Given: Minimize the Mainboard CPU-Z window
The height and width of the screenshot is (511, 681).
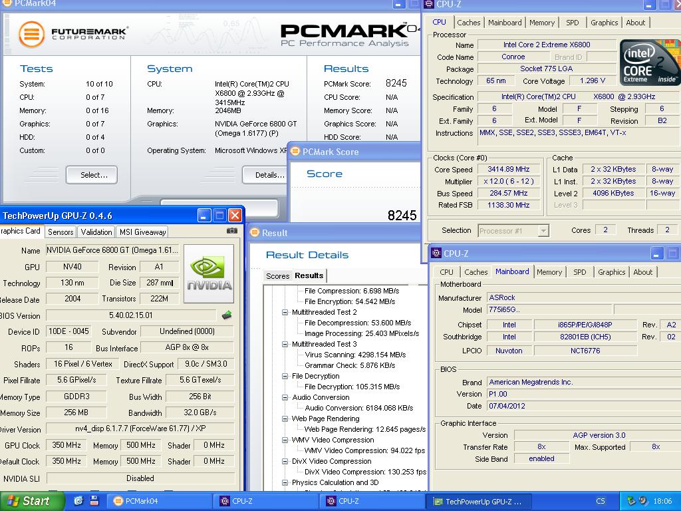Looking at the screenshot, I should 656,253.
